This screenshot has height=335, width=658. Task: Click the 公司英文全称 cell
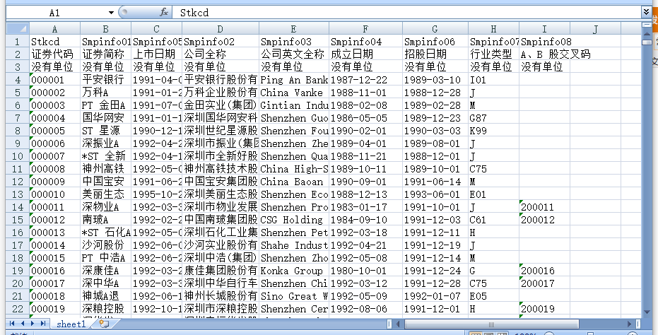tap(294, 54)
